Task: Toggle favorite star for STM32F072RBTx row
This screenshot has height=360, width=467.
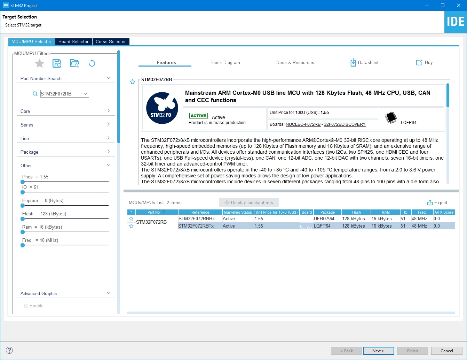Action: (x=131, y=226)
